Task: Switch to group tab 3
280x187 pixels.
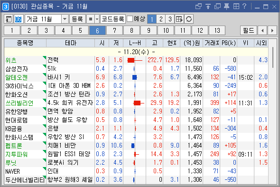Action: pyautogui.click(x=46, y=30)
